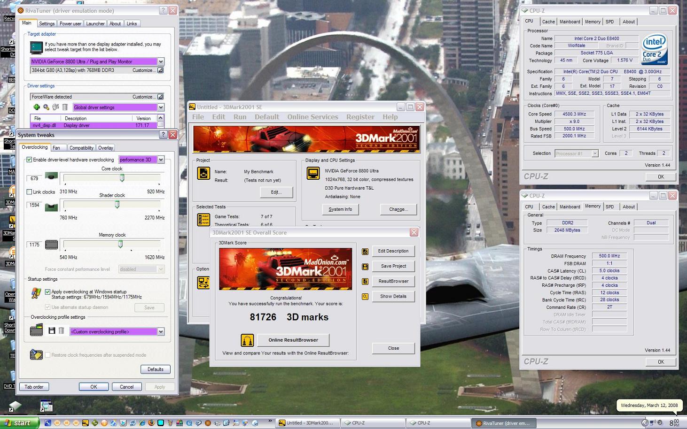Open the target adapter GeForce 8800 Ultra dropdown
This screenshot has height=429, width=687.
pyautogui.click(x=161, y=61)
